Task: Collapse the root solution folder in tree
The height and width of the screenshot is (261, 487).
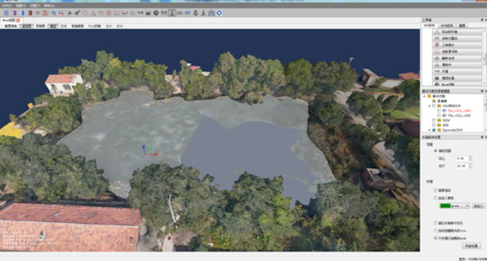Action: [x=424, y=96]
